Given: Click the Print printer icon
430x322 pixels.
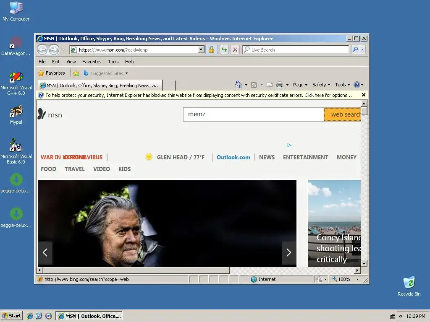Looking at the screenshot, I should [x=279, y=85].
